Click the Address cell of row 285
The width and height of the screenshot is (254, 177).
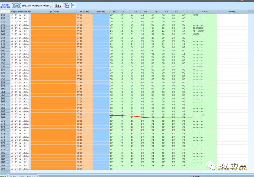pyautogui.click(x=84, y=169)
